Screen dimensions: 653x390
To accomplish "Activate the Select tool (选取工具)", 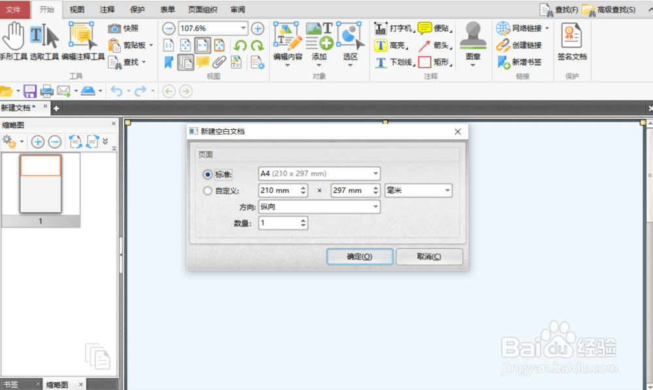I will pos(44,41).
